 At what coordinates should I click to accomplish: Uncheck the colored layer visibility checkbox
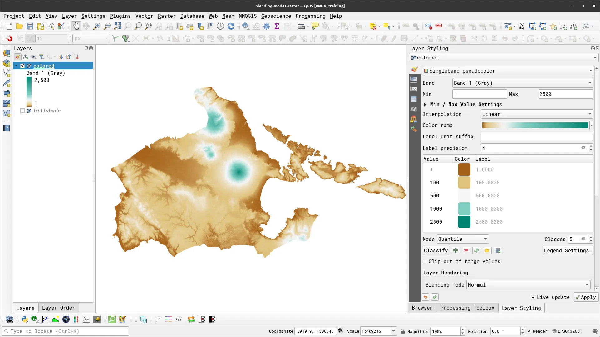[22, 66]
